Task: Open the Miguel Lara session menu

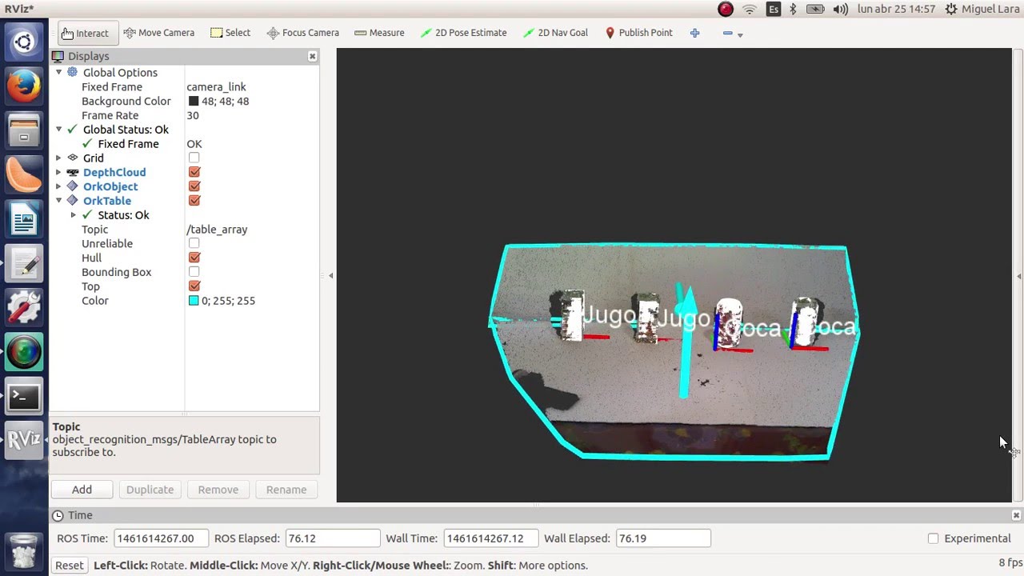Action: [x=982, y=10]
